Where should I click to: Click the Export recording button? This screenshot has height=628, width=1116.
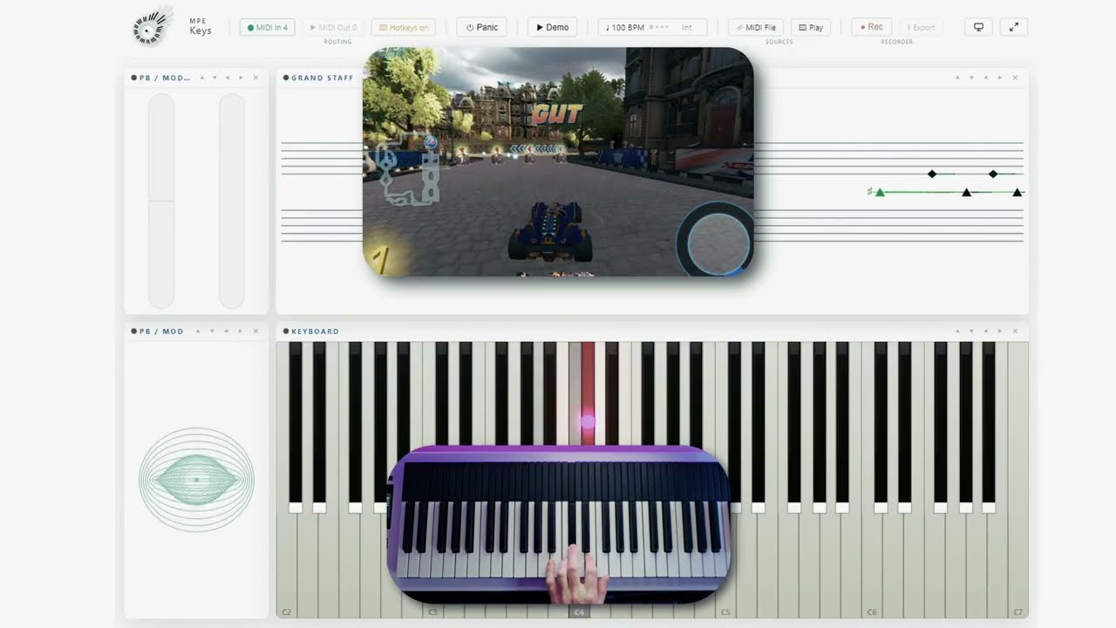pos(920,27)
